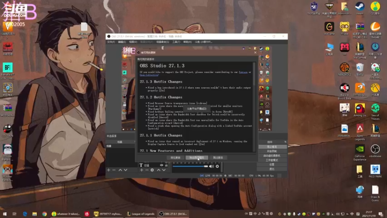The image size is (387, 218).
Task: Open the Steam desktop shortcut
Action: click(359, 8)
